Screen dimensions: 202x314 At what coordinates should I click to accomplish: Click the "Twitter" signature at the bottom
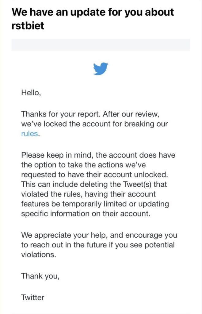pos(32,297)
